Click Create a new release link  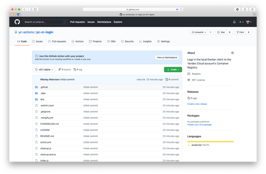(x=197, y=104)
